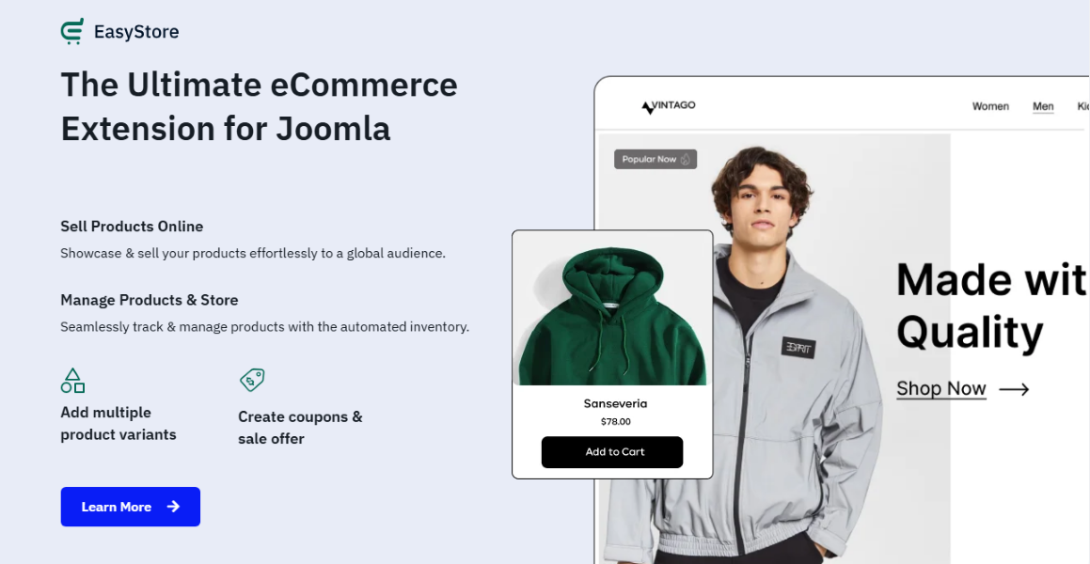Select the Men menu item

tap(1043, 106)
